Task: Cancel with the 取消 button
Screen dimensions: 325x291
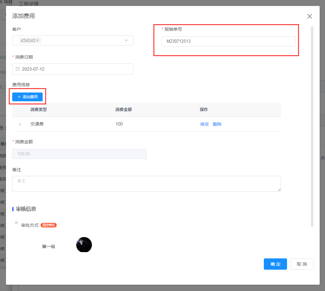Action: click(x=301, y=264)
